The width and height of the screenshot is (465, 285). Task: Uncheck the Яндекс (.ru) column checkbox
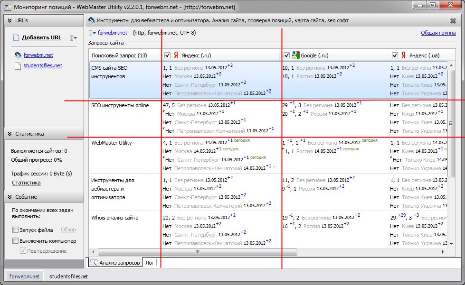tap(167, 55)
